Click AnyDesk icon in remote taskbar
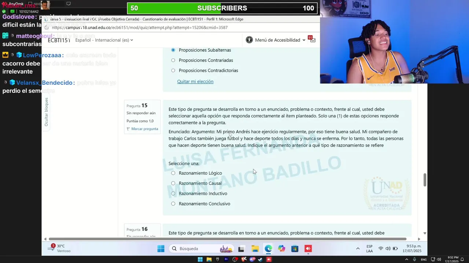Viewport: 469px width, 263px height. click(308, 249)
